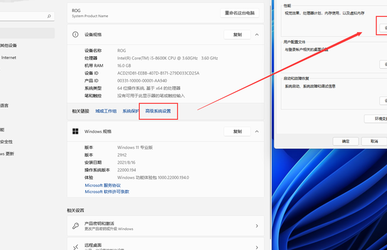Screen dimensions: 387x250
Task: Click the 相关设置 heading
Action: click(76, 211)
